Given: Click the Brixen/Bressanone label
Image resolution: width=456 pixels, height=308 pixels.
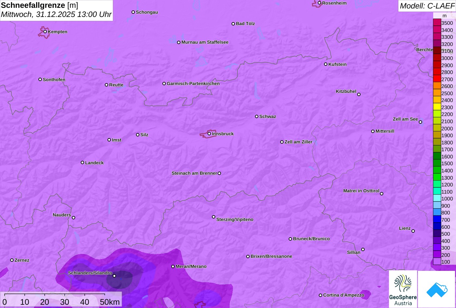Looking at the screenshot, I should (271, 257).
